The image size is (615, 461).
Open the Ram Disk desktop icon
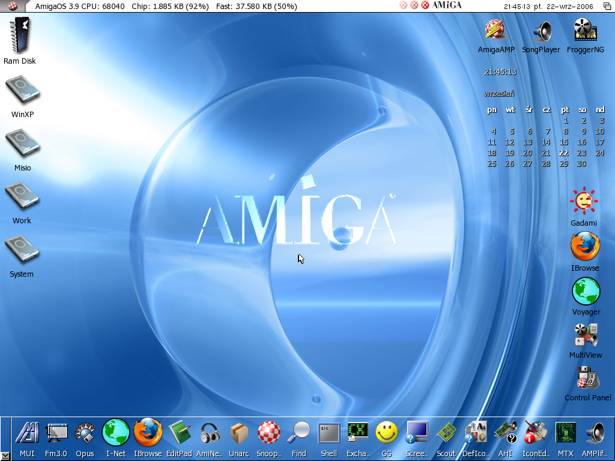[x=20, y=35]
